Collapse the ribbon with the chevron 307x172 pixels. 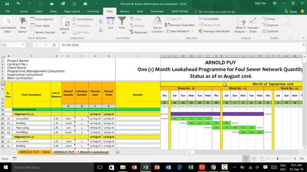point(304,38)
